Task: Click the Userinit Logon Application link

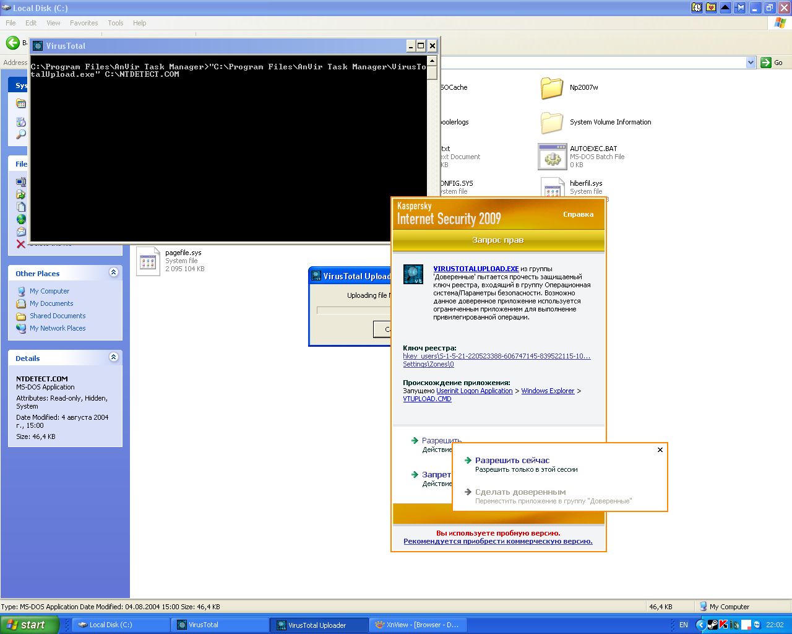Action: pos(475,391)
